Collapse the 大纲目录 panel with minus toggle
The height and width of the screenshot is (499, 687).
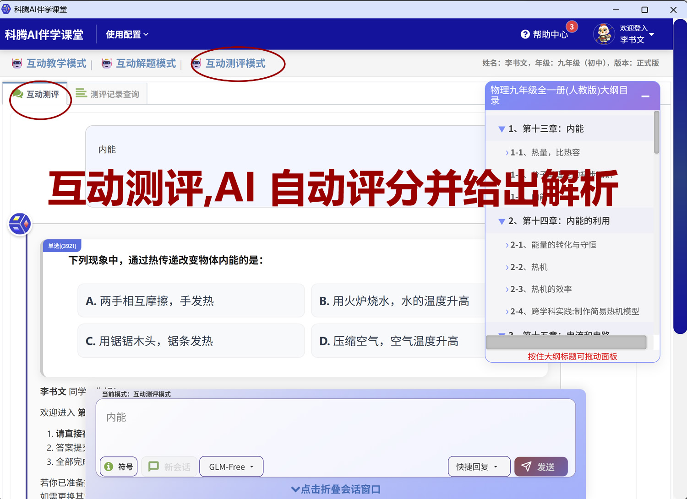[x=646, y=97]
